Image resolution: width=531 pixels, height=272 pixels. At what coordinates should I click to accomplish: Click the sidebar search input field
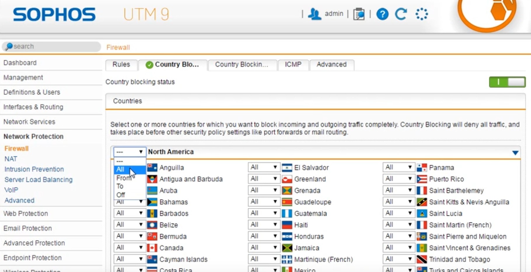point(51,47)
